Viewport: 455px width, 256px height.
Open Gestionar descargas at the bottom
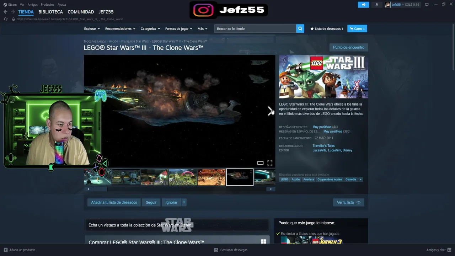(x=231, y=250)
